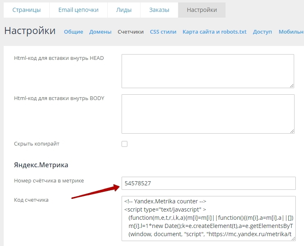
Task: Open the CSS стили section
Action: 163,32
